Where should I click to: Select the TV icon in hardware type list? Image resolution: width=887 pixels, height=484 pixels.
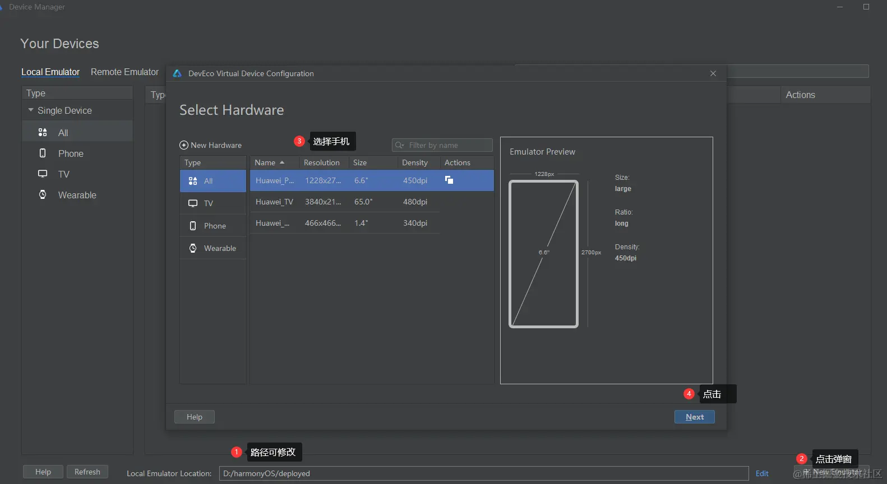(193, 203)
